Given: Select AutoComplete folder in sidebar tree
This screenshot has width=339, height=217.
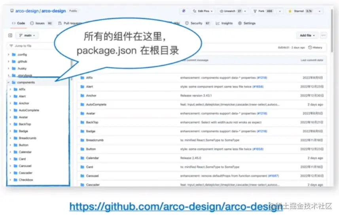Looking at the screenshot, I should click(29, 110).
